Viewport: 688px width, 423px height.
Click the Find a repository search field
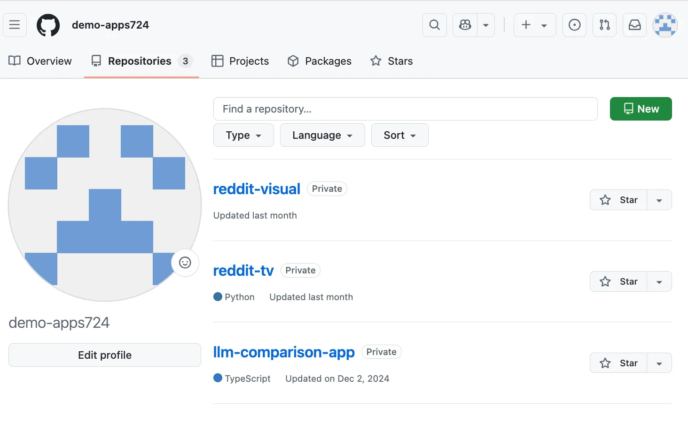pyautogui.click(x=405, y=109)
